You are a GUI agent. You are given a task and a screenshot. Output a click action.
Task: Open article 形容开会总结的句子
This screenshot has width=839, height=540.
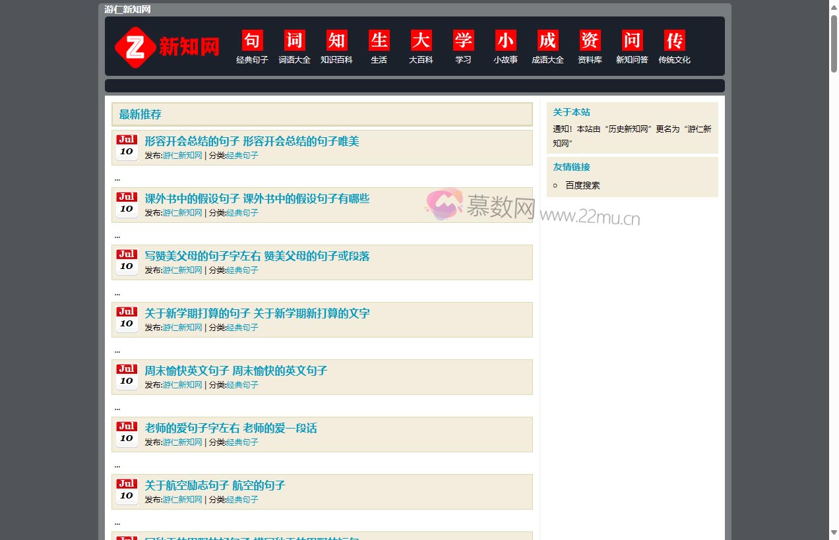[x=252, y=141]
